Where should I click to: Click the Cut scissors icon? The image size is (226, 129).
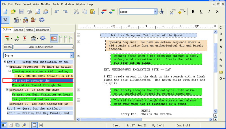[x=76, y=12]
